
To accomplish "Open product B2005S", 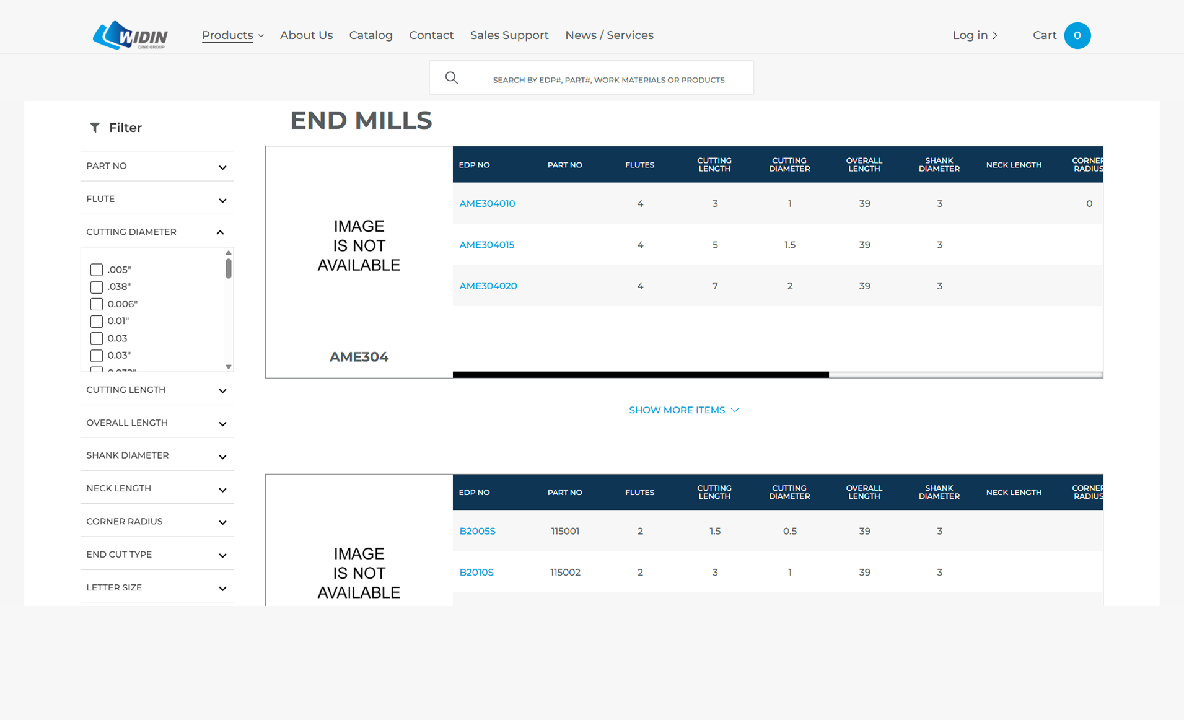I will (477, 531).
